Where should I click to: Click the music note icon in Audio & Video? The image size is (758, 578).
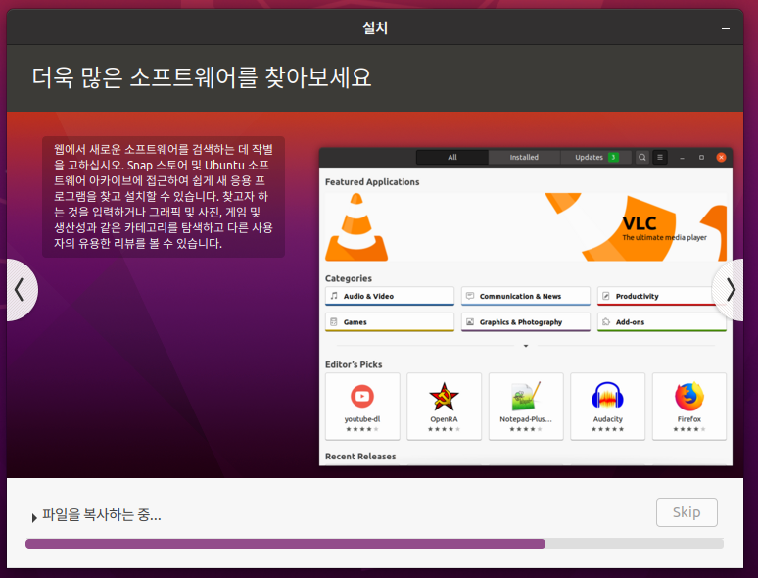click(334, 296)
